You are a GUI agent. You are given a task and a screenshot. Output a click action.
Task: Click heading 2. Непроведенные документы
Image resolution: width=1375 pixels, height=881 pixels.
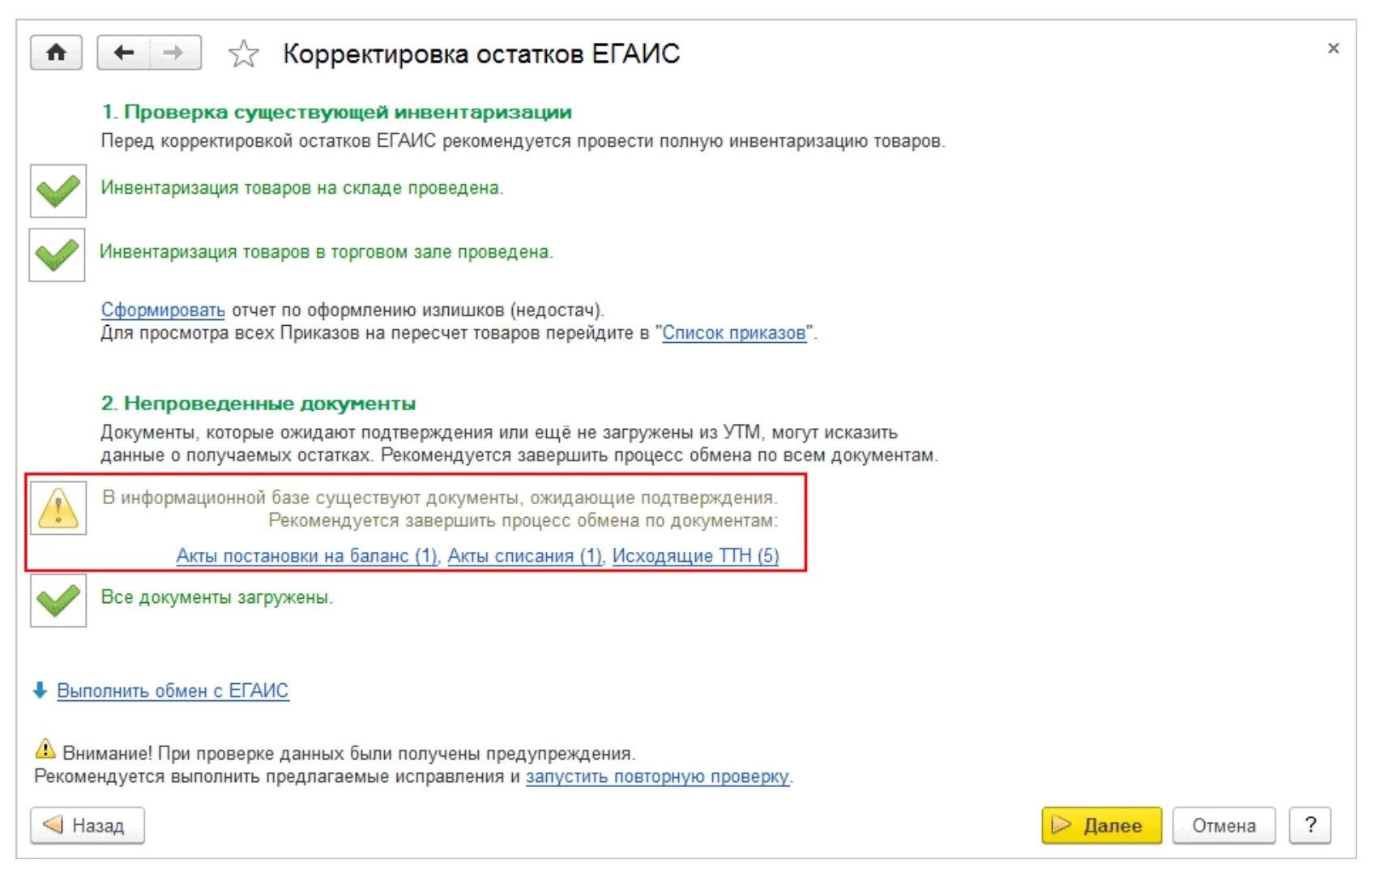(x=258, y=404)
